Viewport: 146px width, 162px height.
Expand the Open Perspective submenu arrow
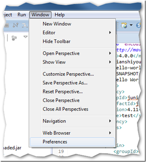[110, 53]
